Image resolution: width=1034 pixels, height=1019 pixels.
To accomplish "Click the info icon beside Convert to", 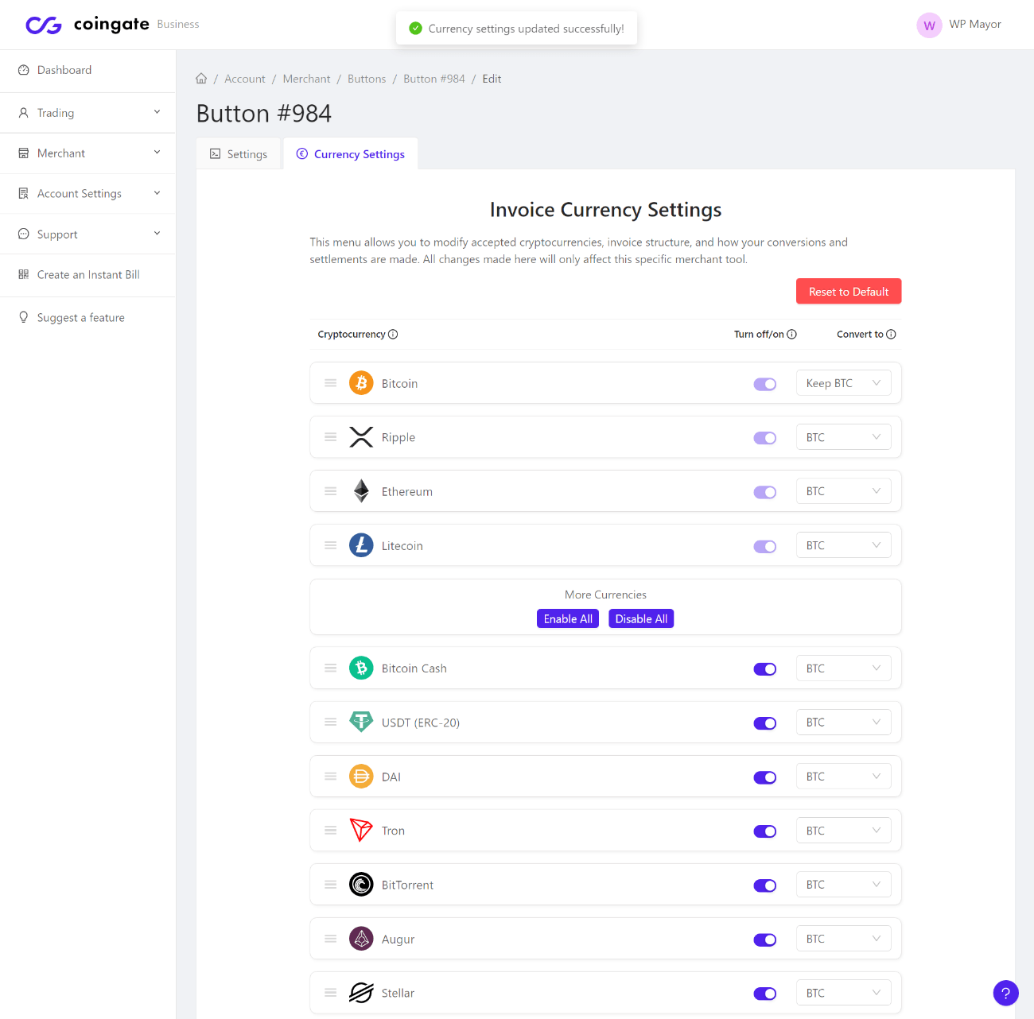I will [891, 335].
